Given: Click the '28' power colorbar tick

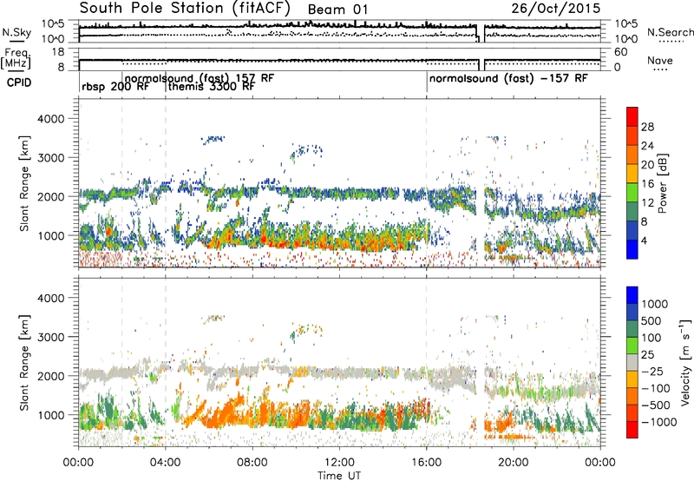Looking at the screenshot, I should [x=647, y=127].
